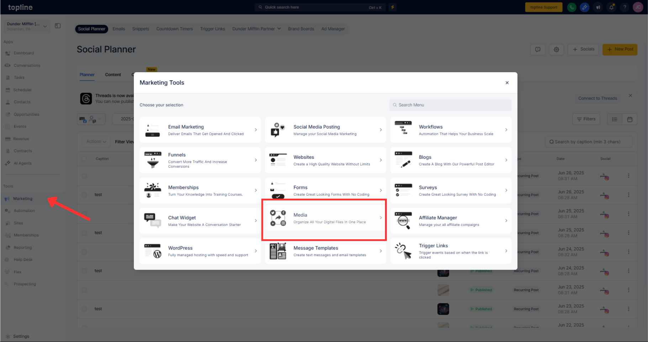
Task: Click Connect to Threads
Action: pyautogui.click(x=597, y=99)
